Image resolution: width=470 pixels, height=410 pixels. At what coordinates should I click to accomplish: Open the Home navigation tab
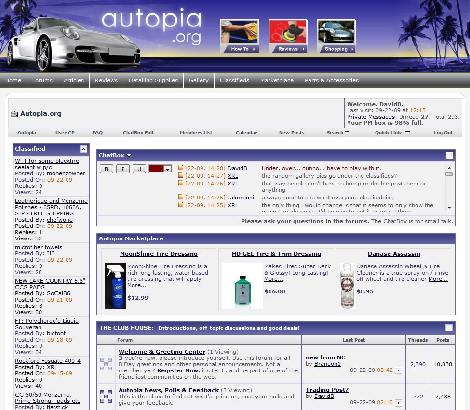13,80
